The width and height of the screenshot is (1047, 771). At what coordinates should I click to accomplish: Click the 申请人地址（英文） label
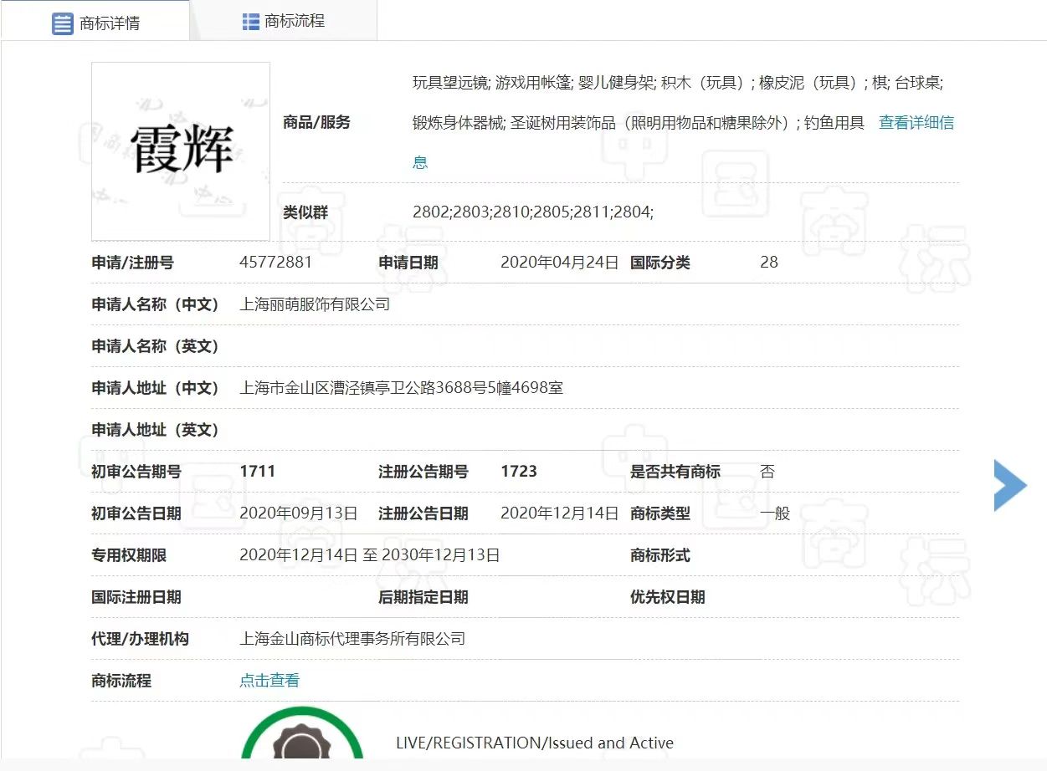coord(155,430)
